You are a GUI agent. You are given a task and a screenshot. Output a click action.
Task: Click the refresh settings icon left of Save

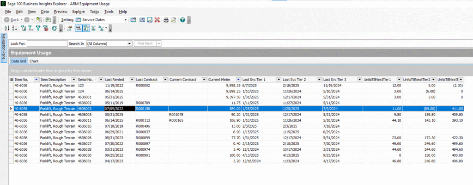(142, 19)
